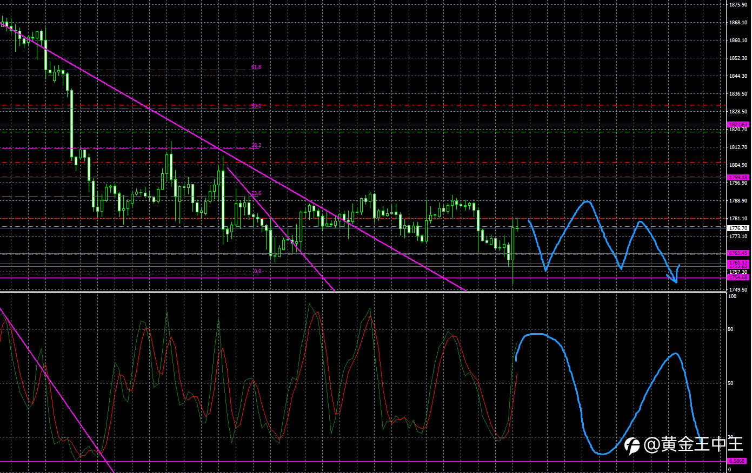Select the magenta 1799.18 price tag
Image resolution: width=752 pixels, height=473 pixels.
point(738,178)
